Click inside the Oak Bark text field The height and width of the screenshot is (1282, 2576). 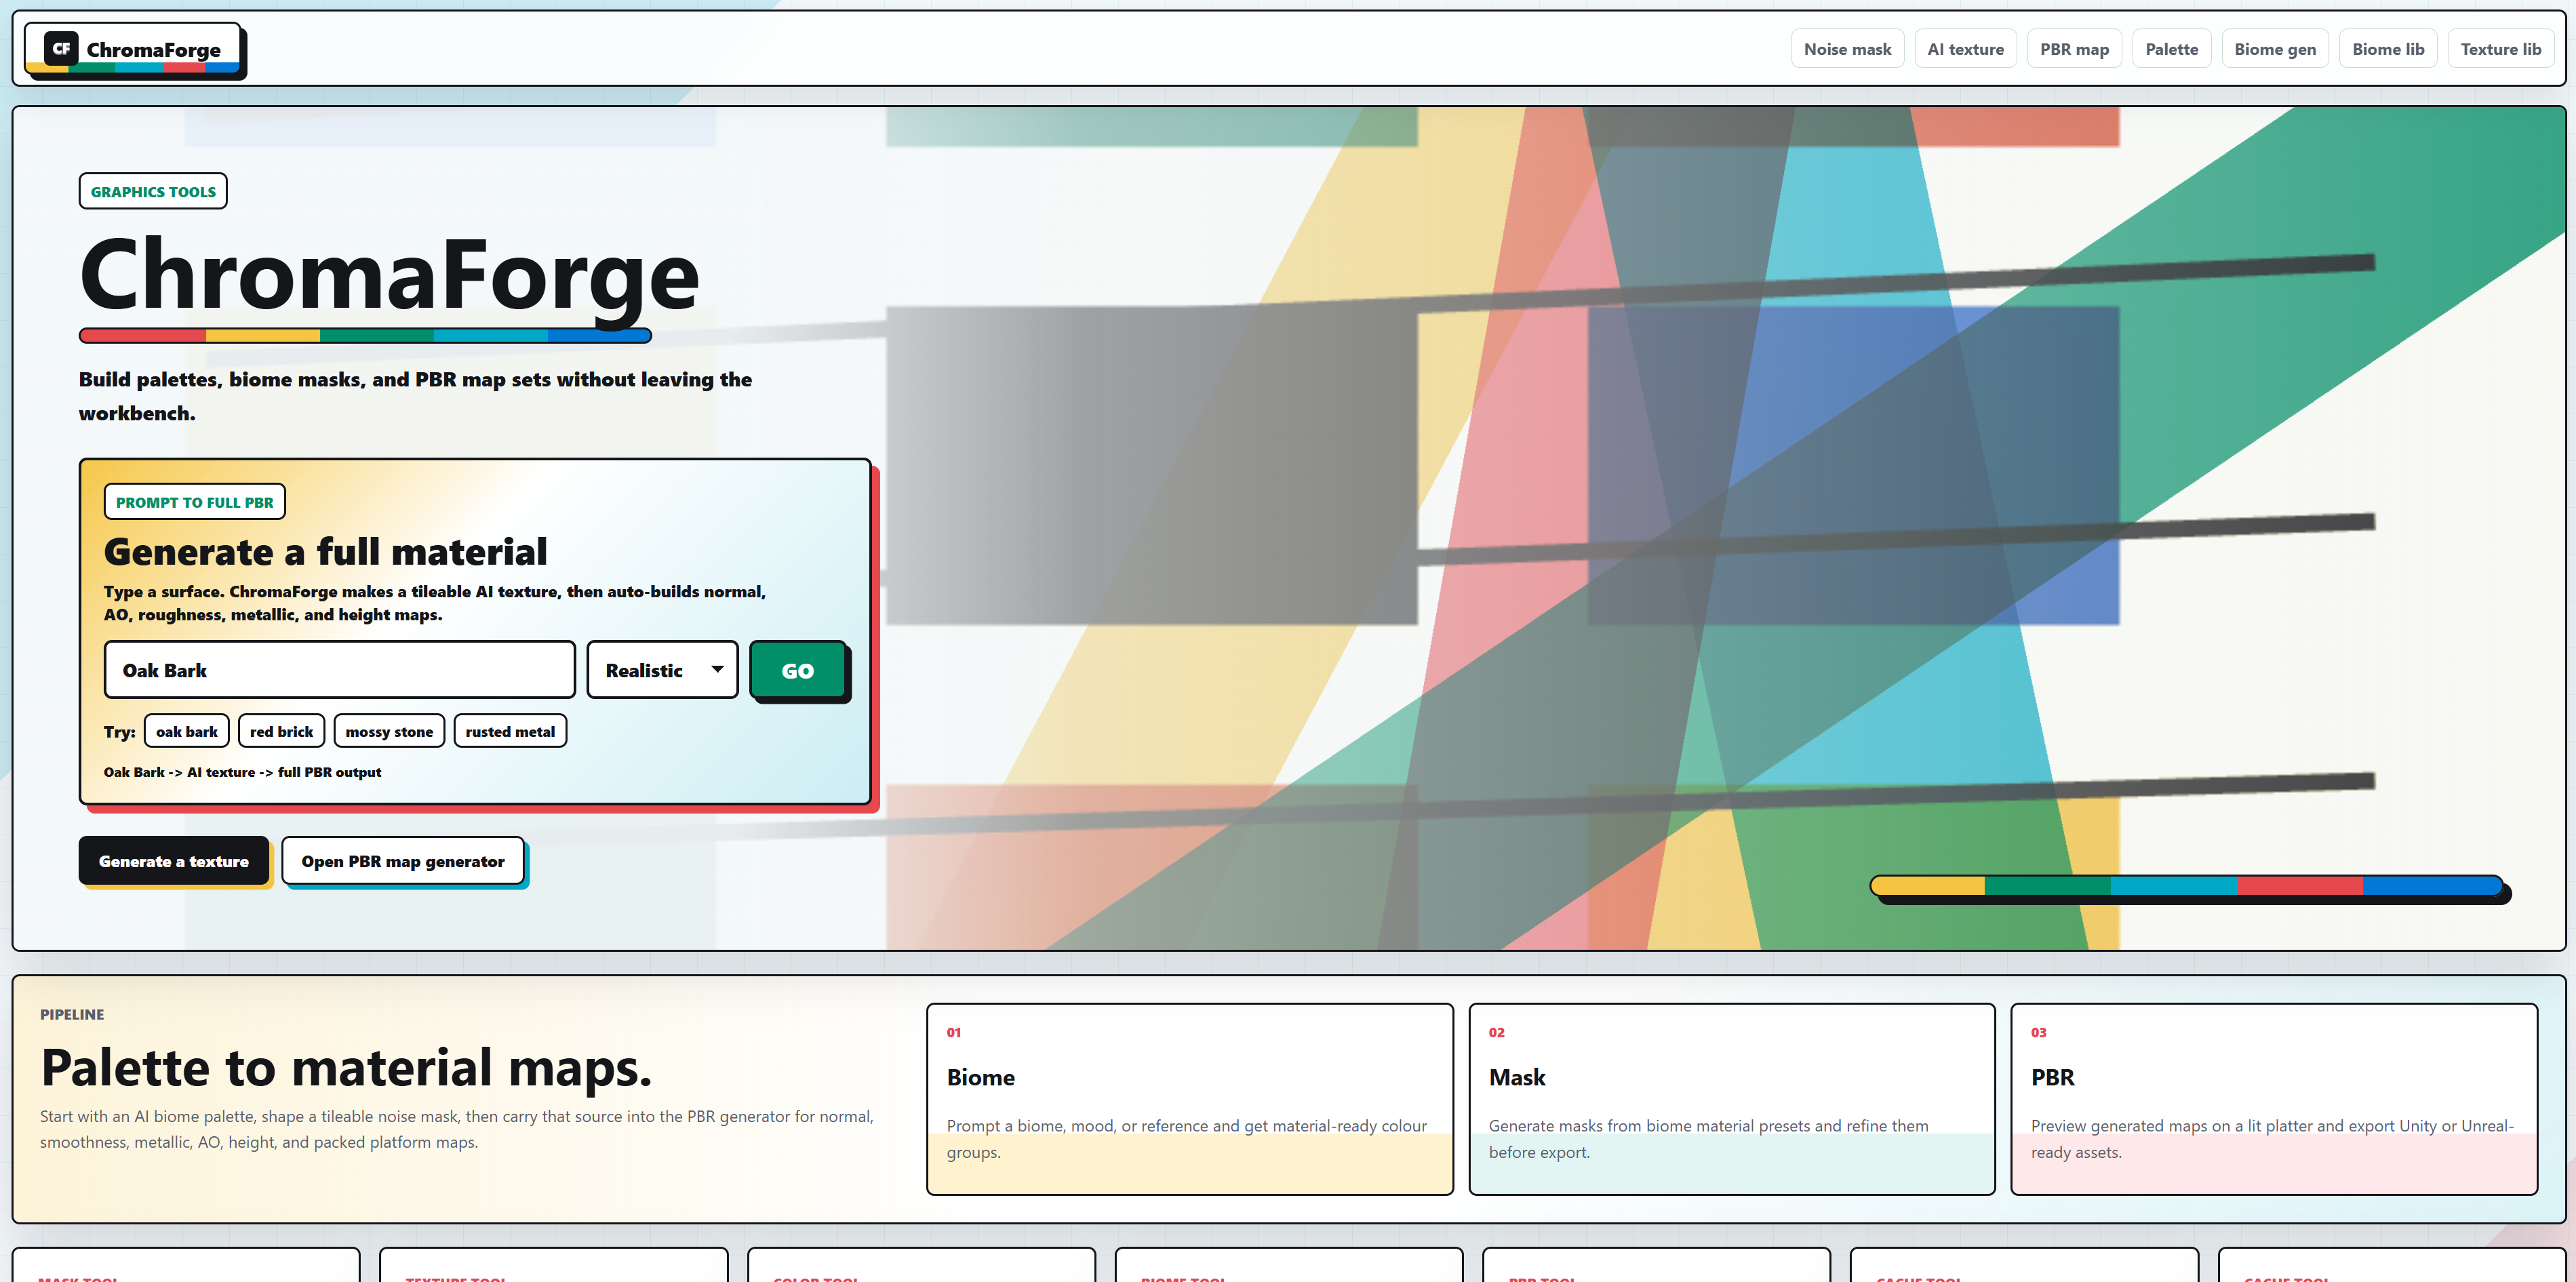pyautogui.click(x=339, y=670)
